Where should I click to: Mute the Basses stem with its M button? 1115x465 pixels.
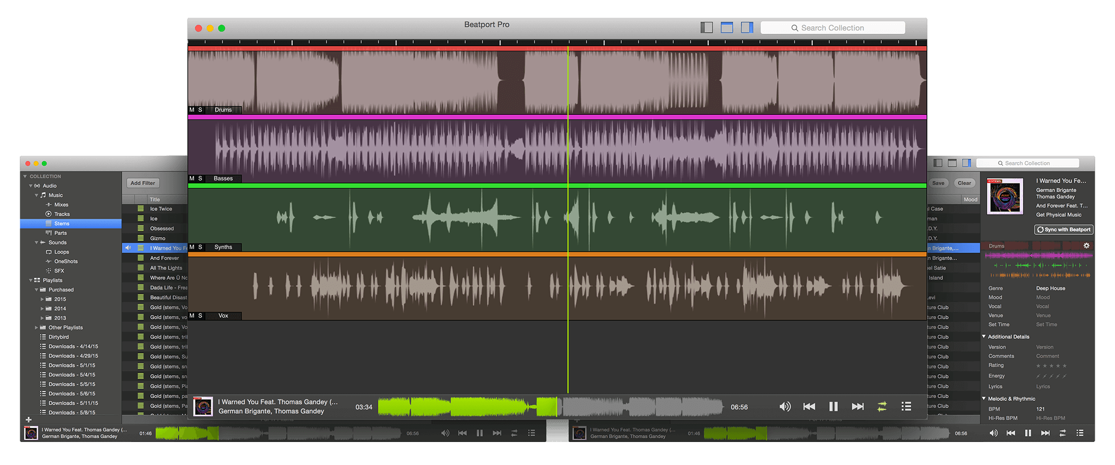pyautogui.click(x=192, y=178)
